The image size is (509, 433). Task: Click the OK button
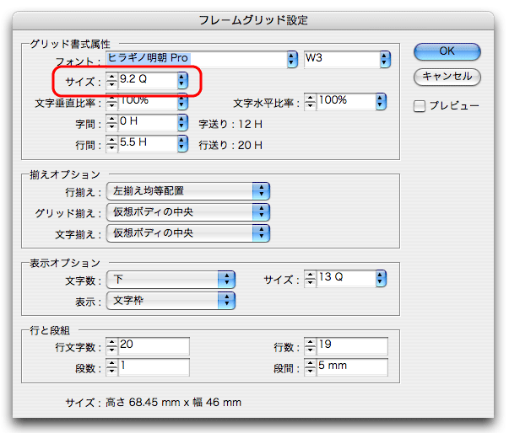tap(447, 51)
